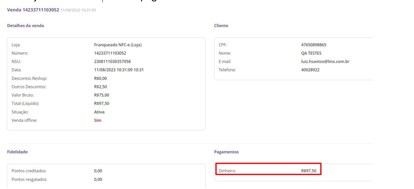Click the green Ativa status
414x189 pixels.
[x=99, y=112]
